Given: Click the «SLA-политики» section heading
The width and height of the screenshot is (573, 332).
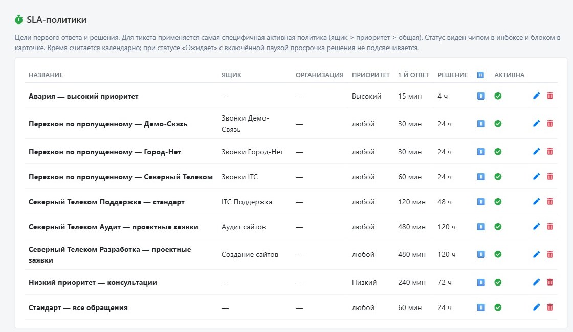Looking at the screenshot, I should 57,20.
